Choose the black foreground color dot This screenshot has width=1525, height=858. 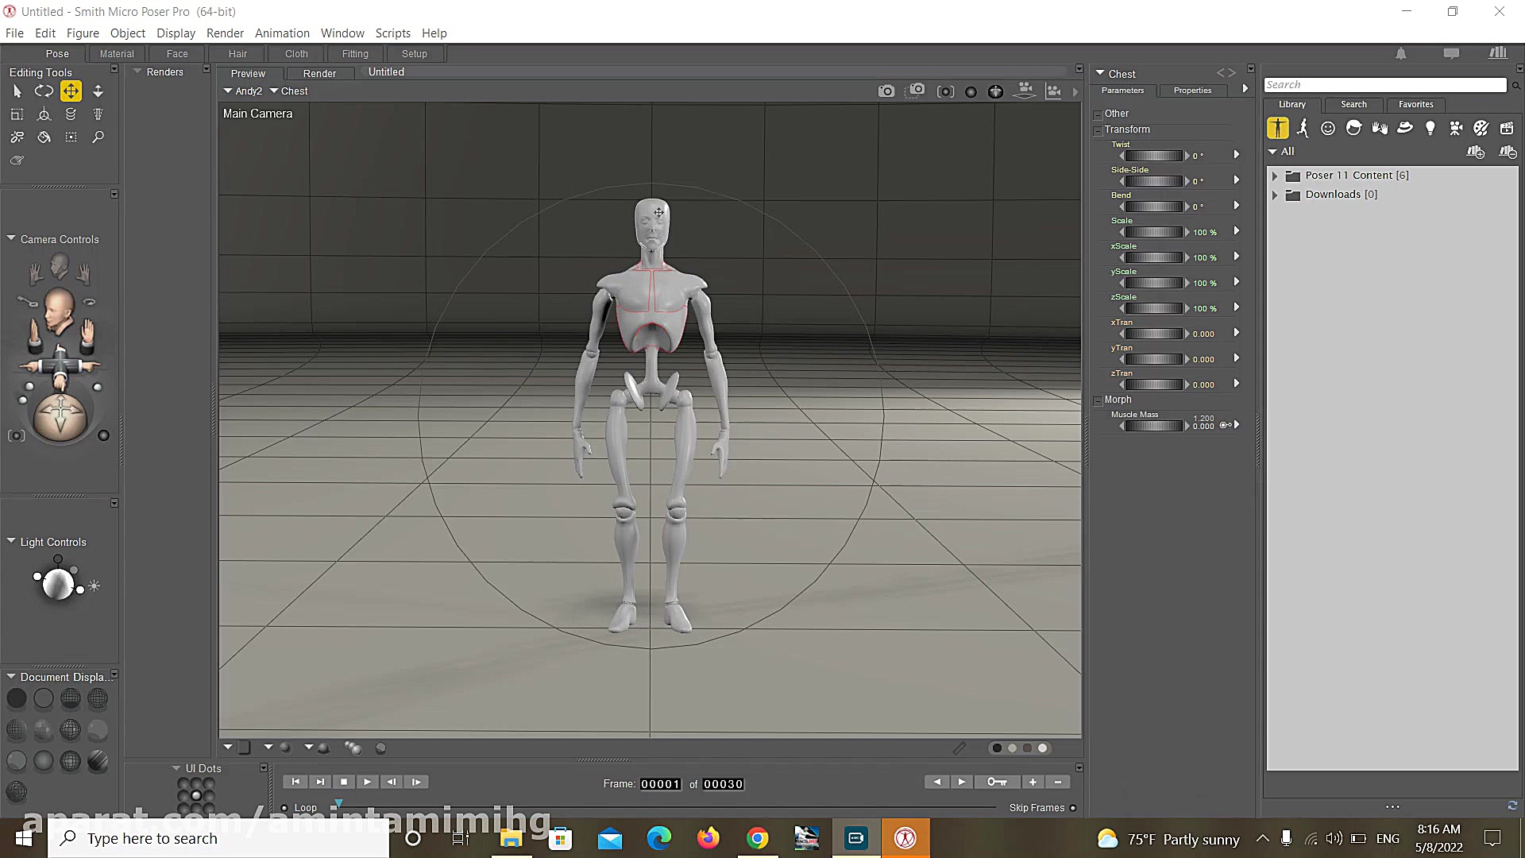click(997, 748)
